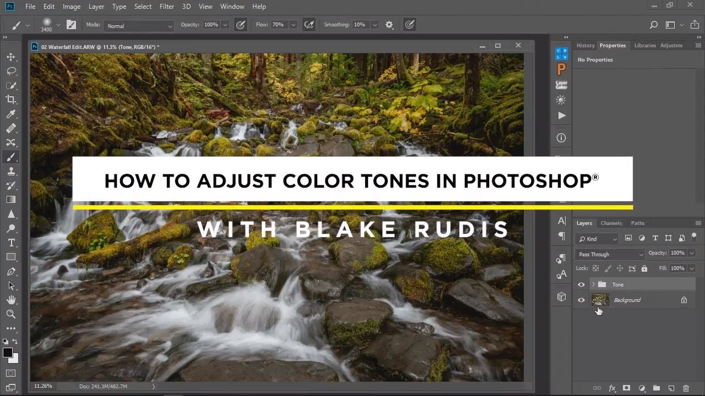Toggle lock transparent pixels
This screenshot has width=705, height=396.
595,268
